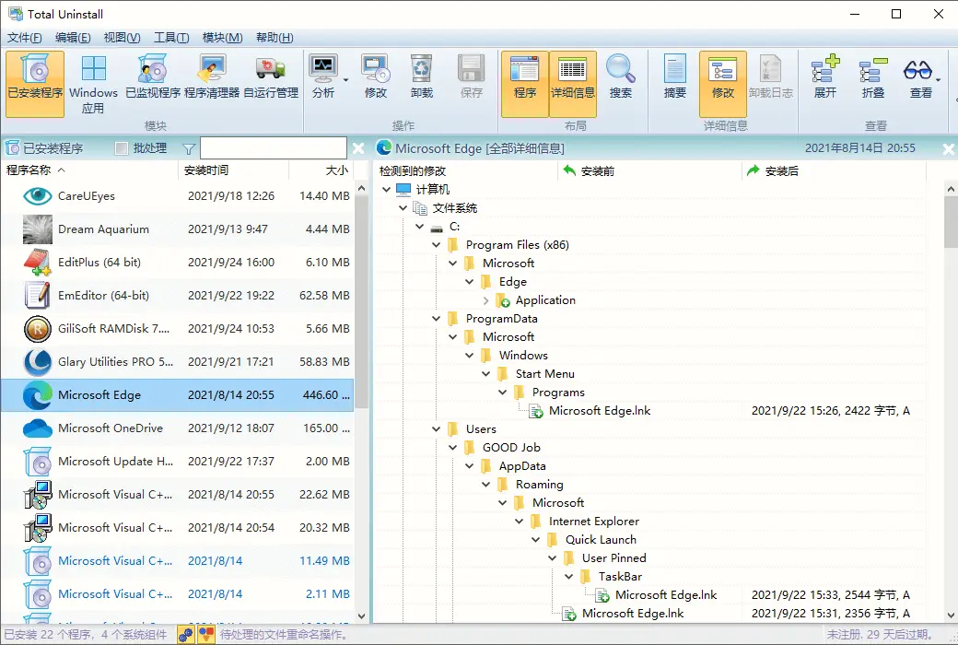Open the Windows 应用 module
This screenshot has height=645, width=958.
tap(93, 83)
